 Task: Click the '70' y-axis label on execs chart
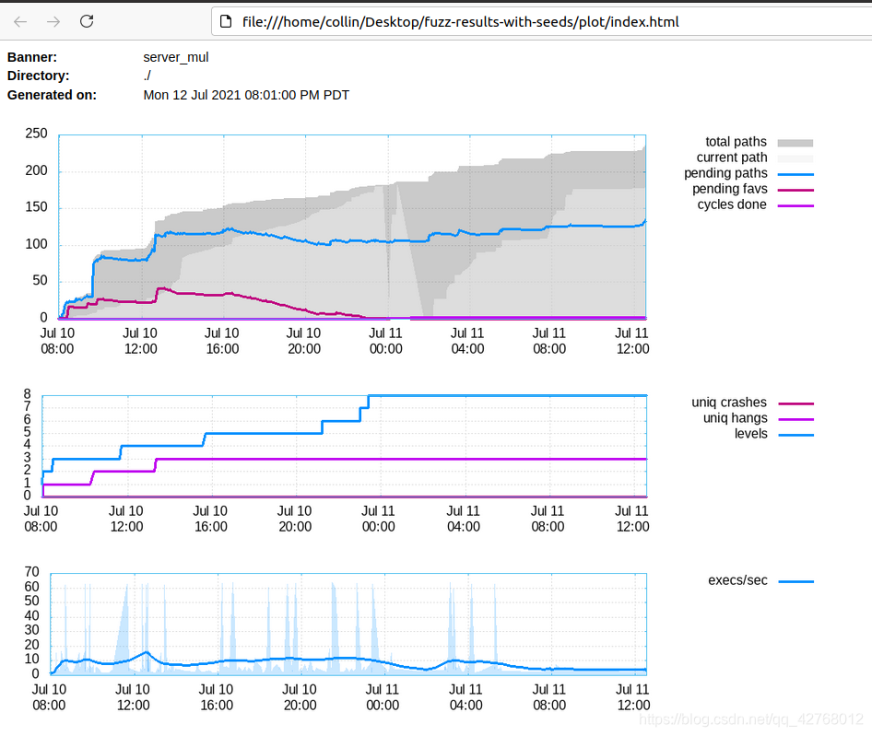[31, 572]
